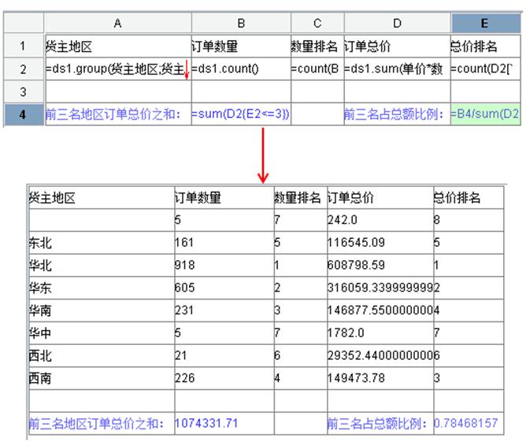This screenshot has height=448, width=526.
Task: Click empty cell A3 in designer grid
Action: click(118, 91)
